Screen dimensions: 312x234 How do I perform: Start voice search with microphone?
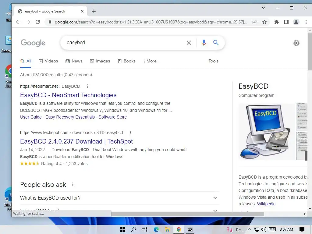[x=204, y=43]
